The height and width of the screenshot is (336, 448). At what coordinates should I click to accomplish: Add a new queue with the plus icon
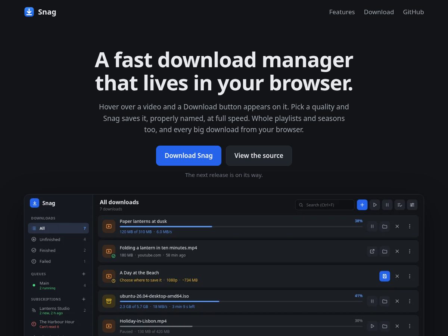[x=84, y=274]
